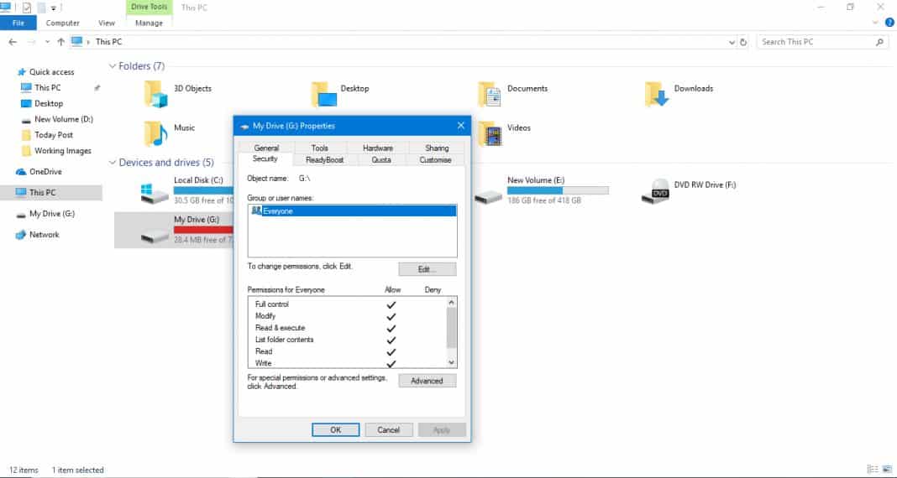Click the List folder contents permission row
The width and height of the screenshot is (897, 478).
tap(347, 340)
